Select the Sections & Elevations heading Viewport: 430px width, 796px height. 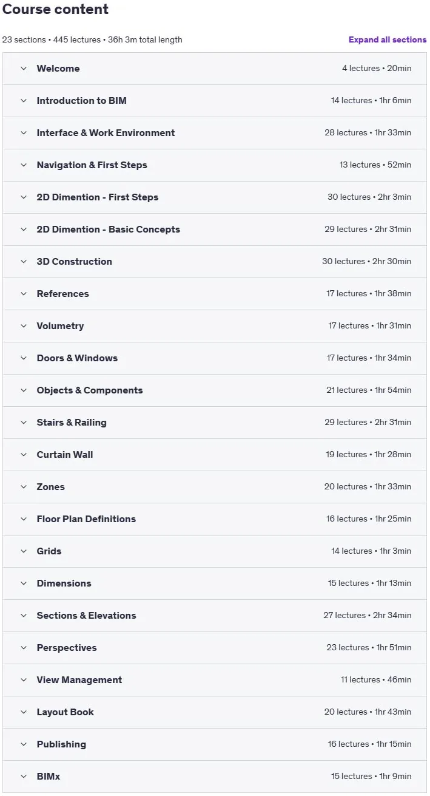click(x=86, y=616)
